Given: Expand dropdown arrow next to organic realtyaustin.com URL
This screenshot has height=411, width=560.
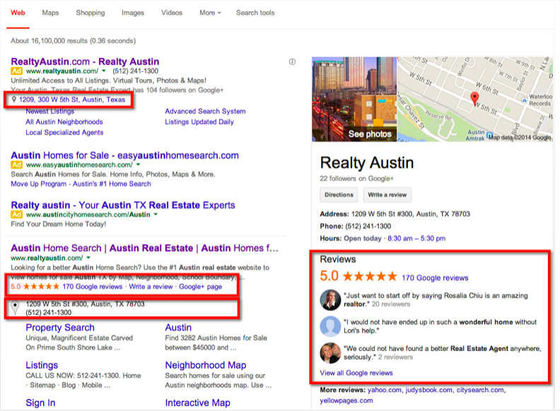Looking at the screenshot, I should click(x=88, y=257).
